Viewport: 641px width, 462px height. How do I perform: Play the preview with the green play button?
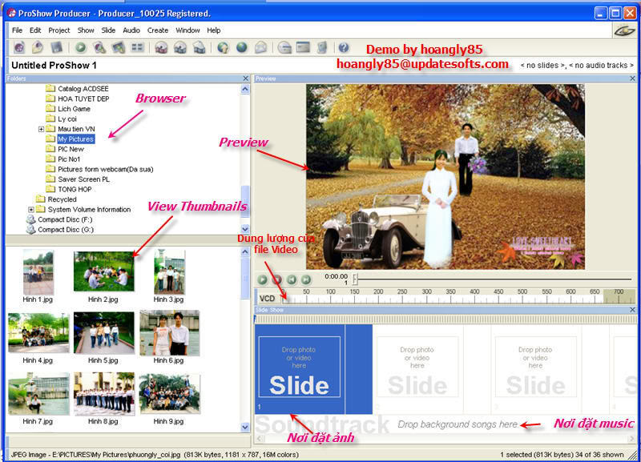pos(263,279)
